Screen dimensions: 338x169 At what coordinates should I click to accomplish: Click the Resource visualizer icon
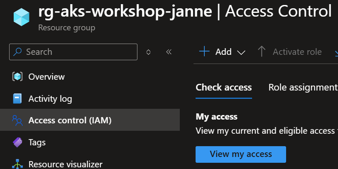(x=17, y=164)
